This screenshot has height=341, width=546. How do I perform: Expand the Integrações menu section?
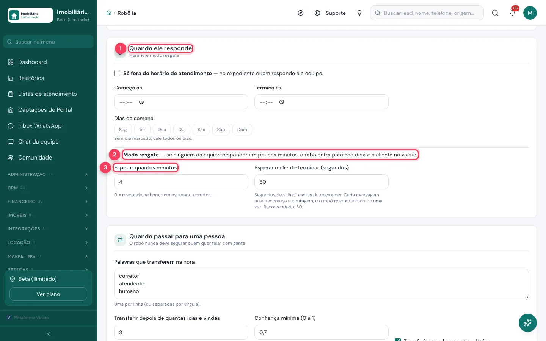pyautogui.click(x=49, y=229)
